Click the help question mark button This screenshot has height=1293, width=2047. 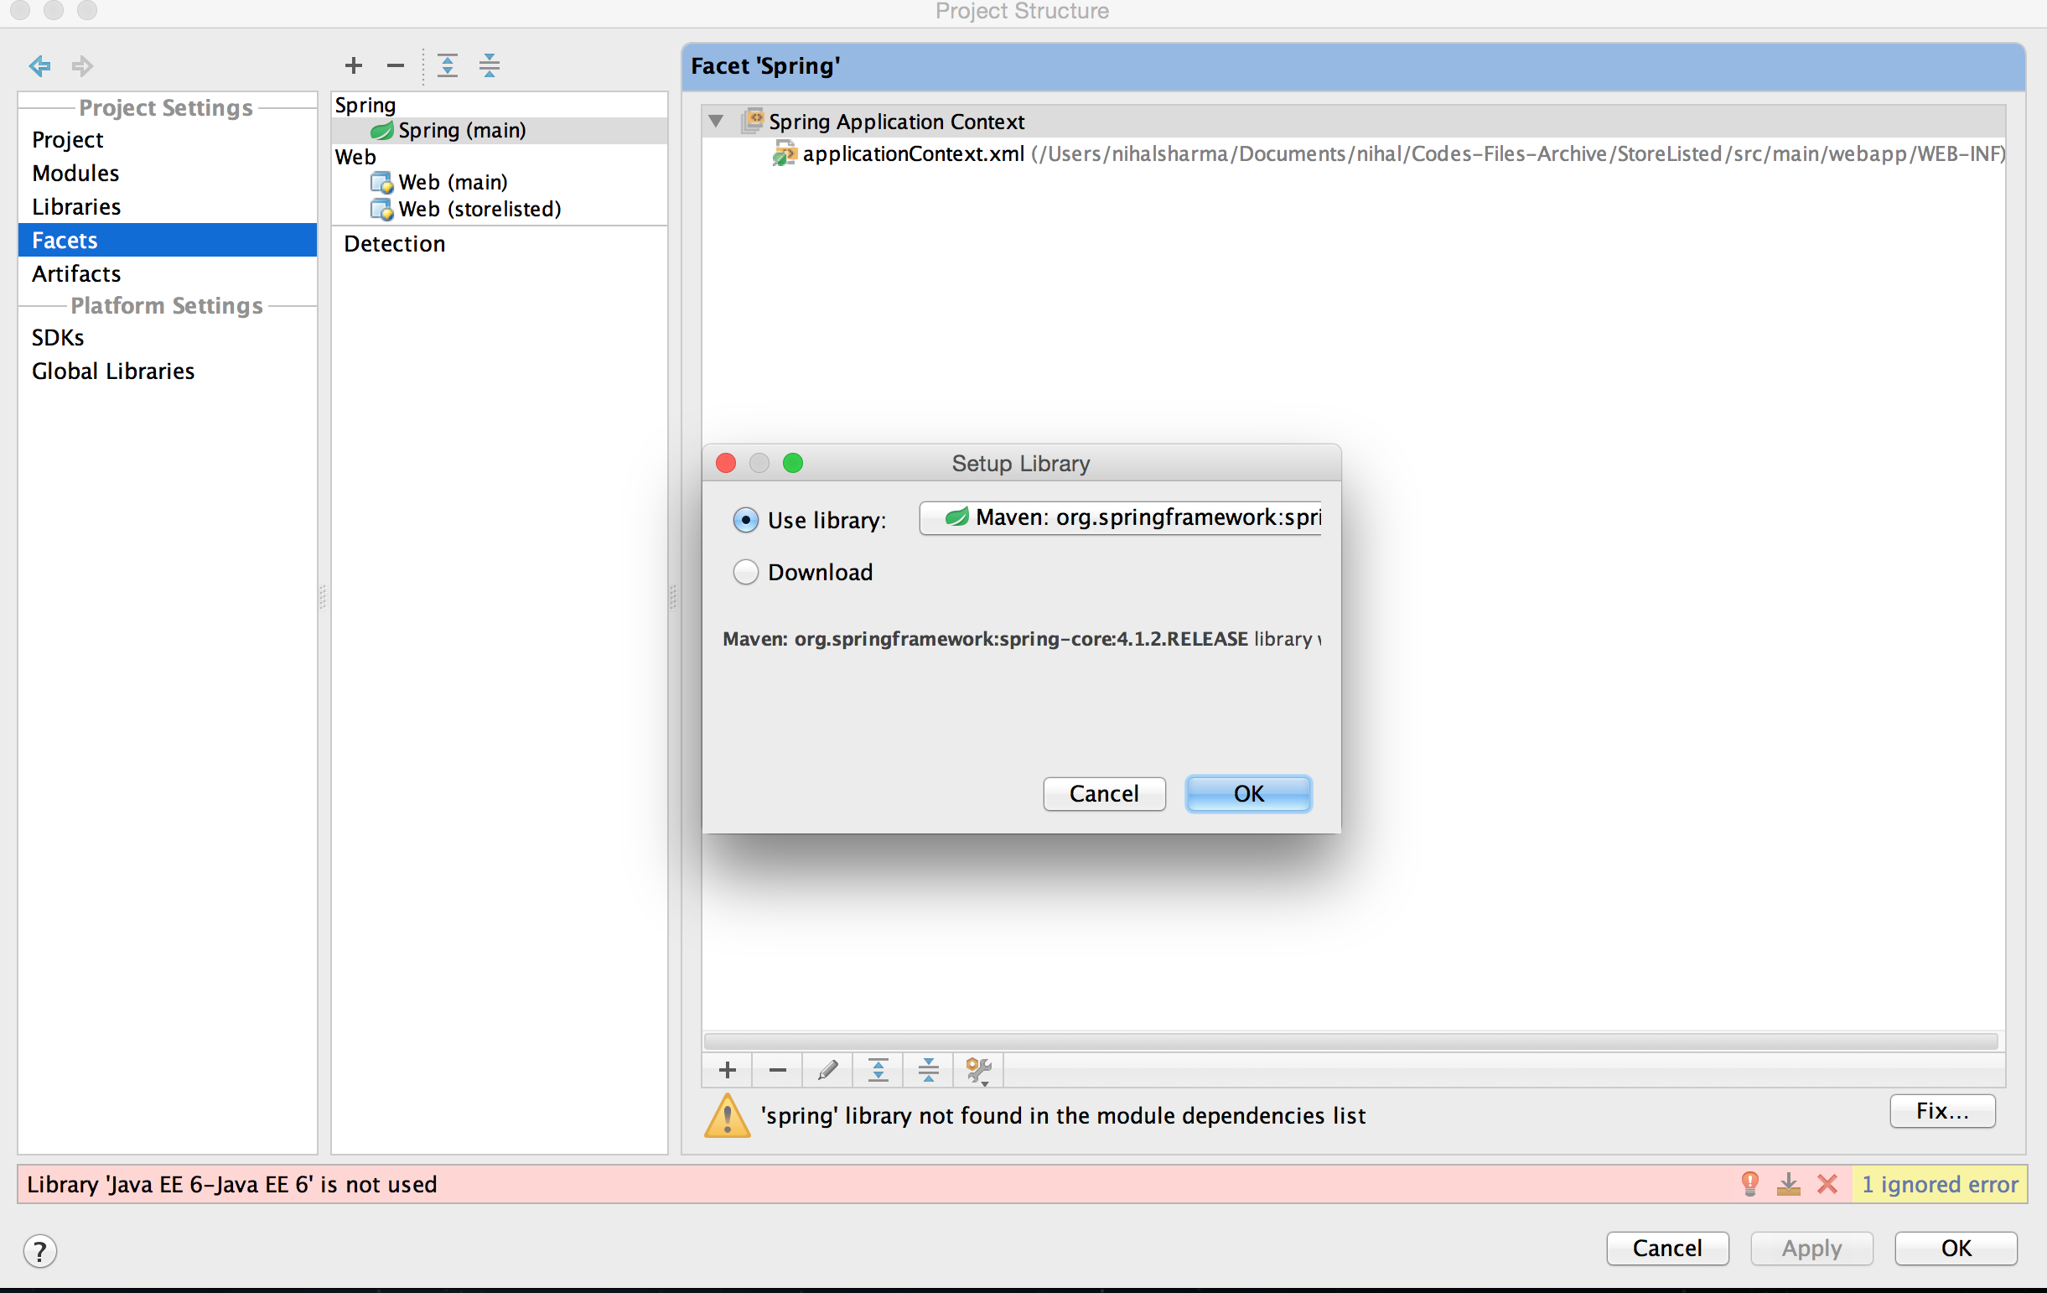[40, 1250]
